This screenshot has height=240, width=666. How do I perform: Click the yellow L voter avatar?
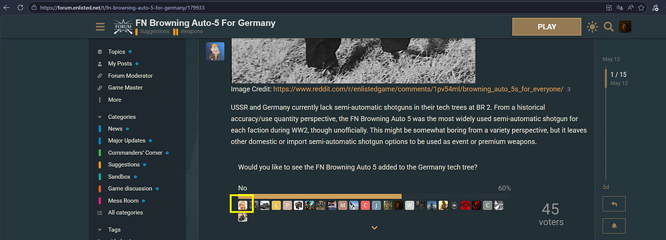276,205
